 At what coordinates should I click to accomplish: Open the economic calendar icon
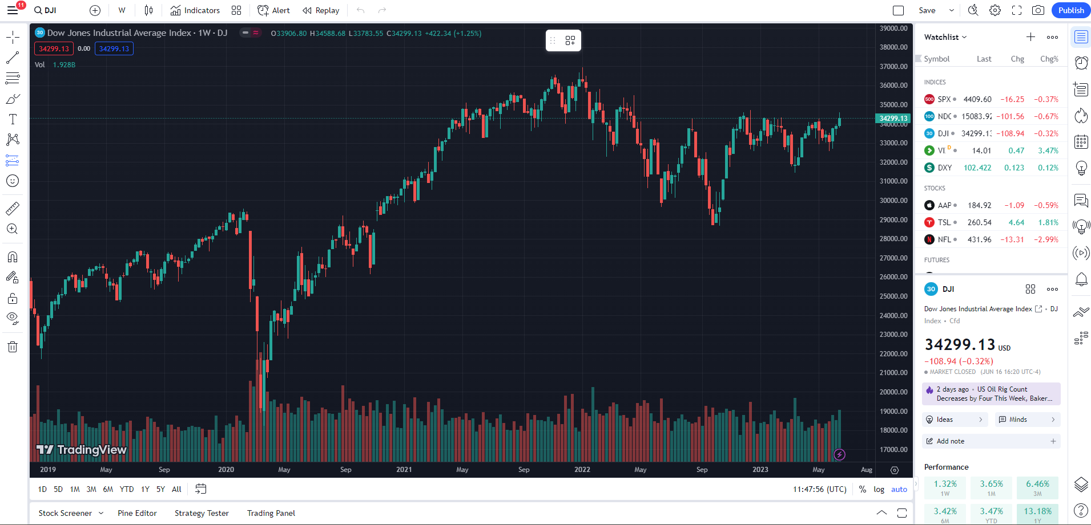(1081, 142)
